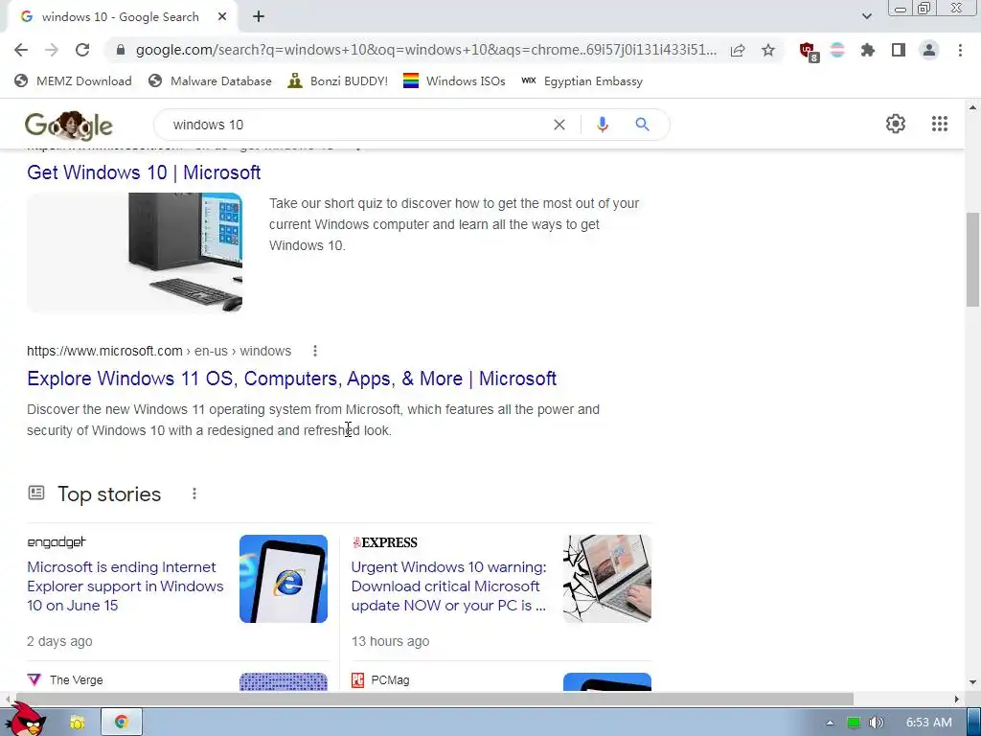The width and height of the screenshot is (981, 736).
Task: Open File Explorer from taskbar
Action: coord(77,723)
